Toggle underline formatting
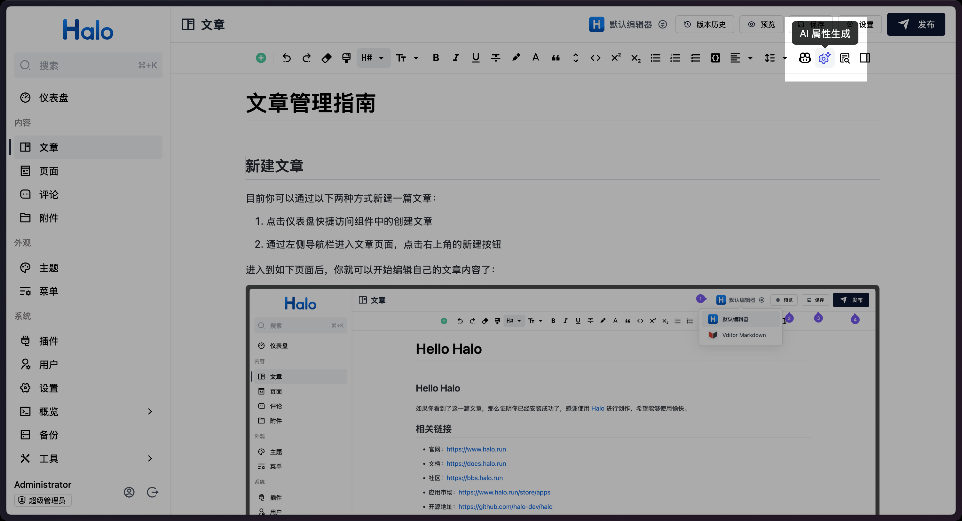Viewport: 962px width, 521px height. tap(476, 58)
